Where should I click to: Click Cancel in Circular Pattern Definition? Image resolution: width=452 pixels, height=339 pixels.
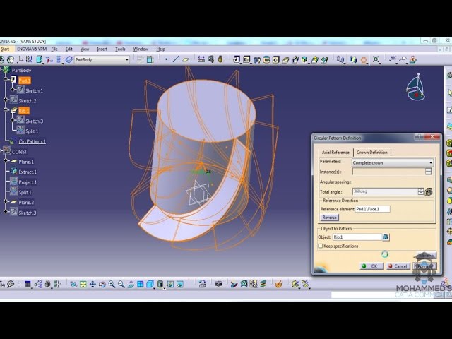(398, 266)
